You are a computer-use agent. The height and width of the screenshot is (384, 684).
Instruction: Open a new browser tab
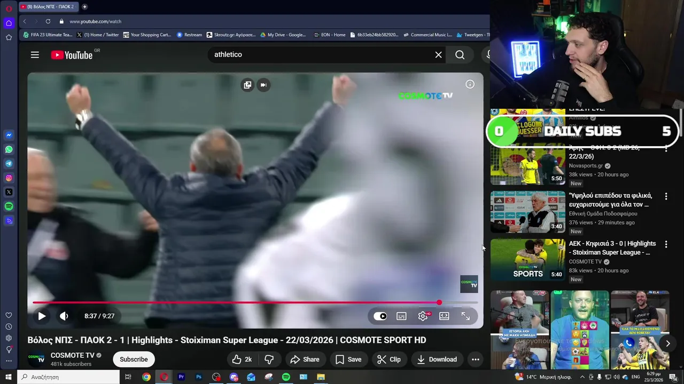[84, 6]
